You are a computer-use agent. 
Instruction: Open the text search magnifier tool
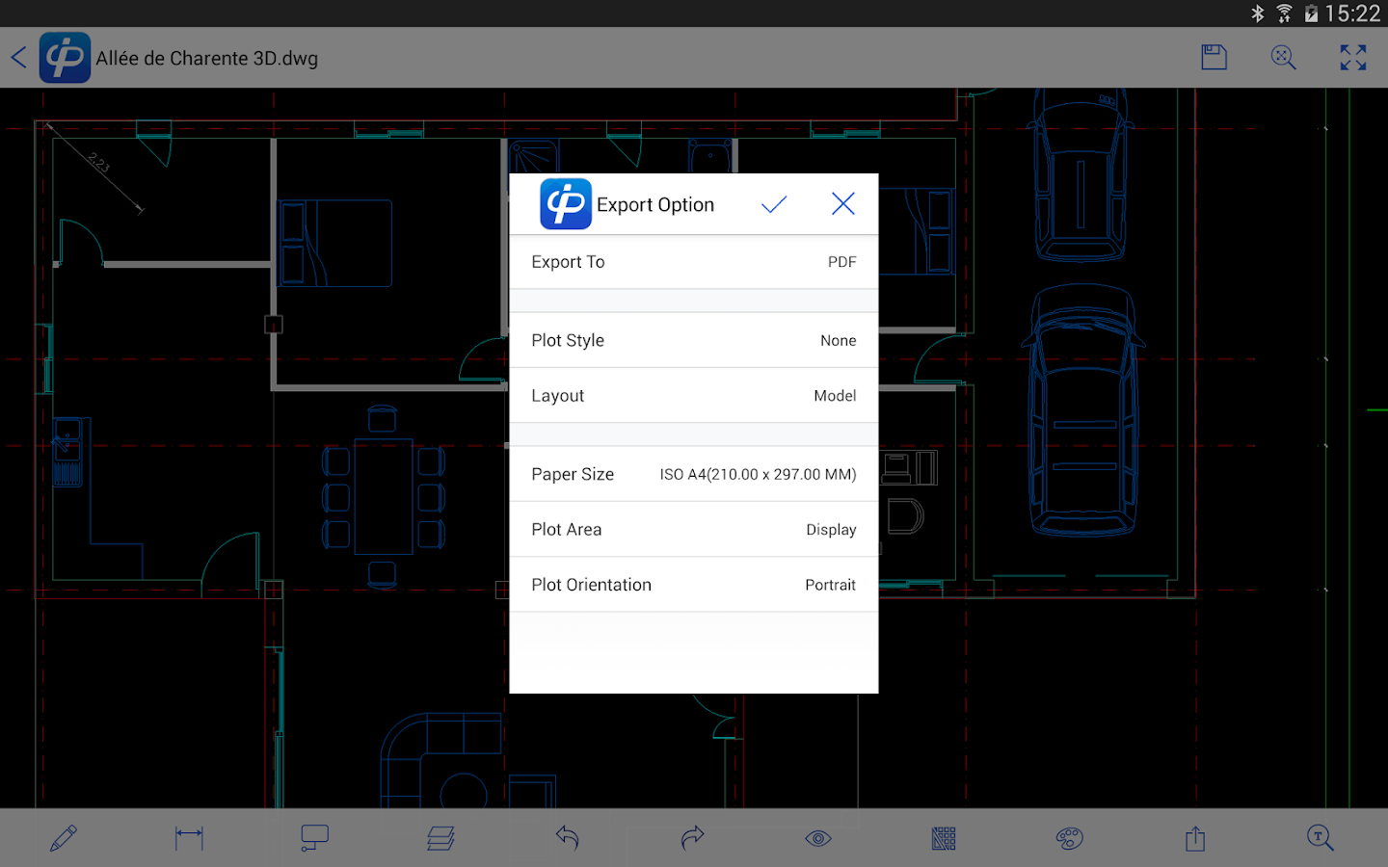pyautogui.click(x=1320, y=838)
